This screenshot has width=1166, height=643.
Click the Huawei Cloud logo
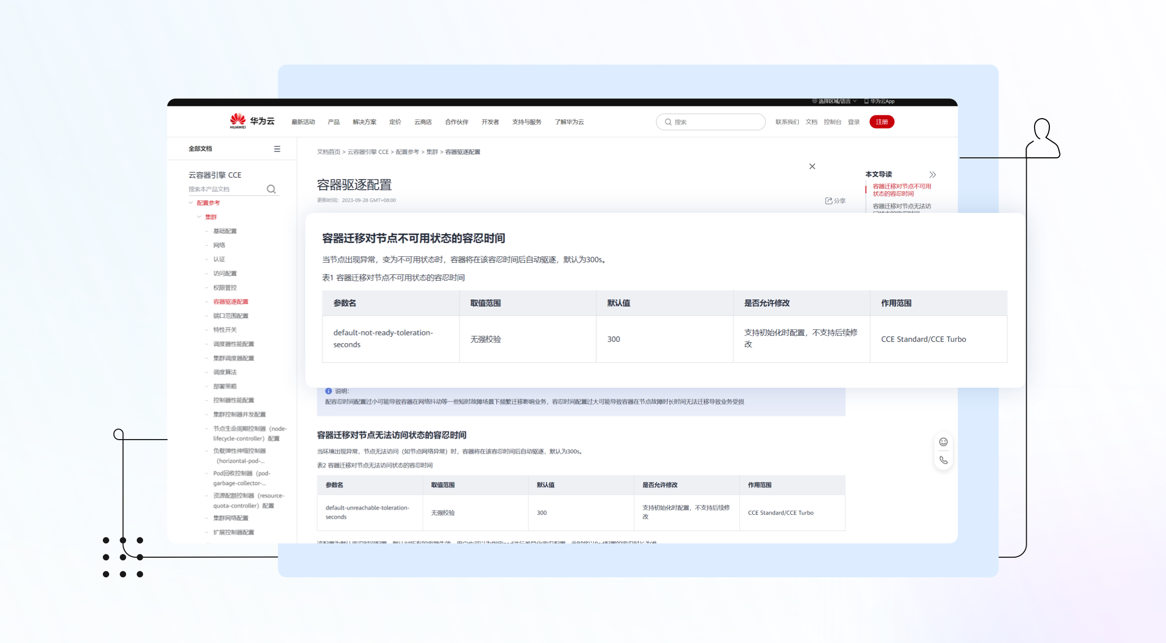(x=252, y=121)
